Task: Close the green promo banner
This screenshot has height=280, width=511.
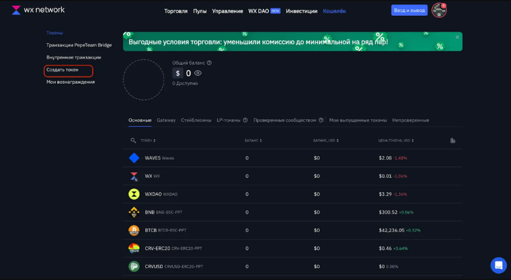Action: coord(457,37)
